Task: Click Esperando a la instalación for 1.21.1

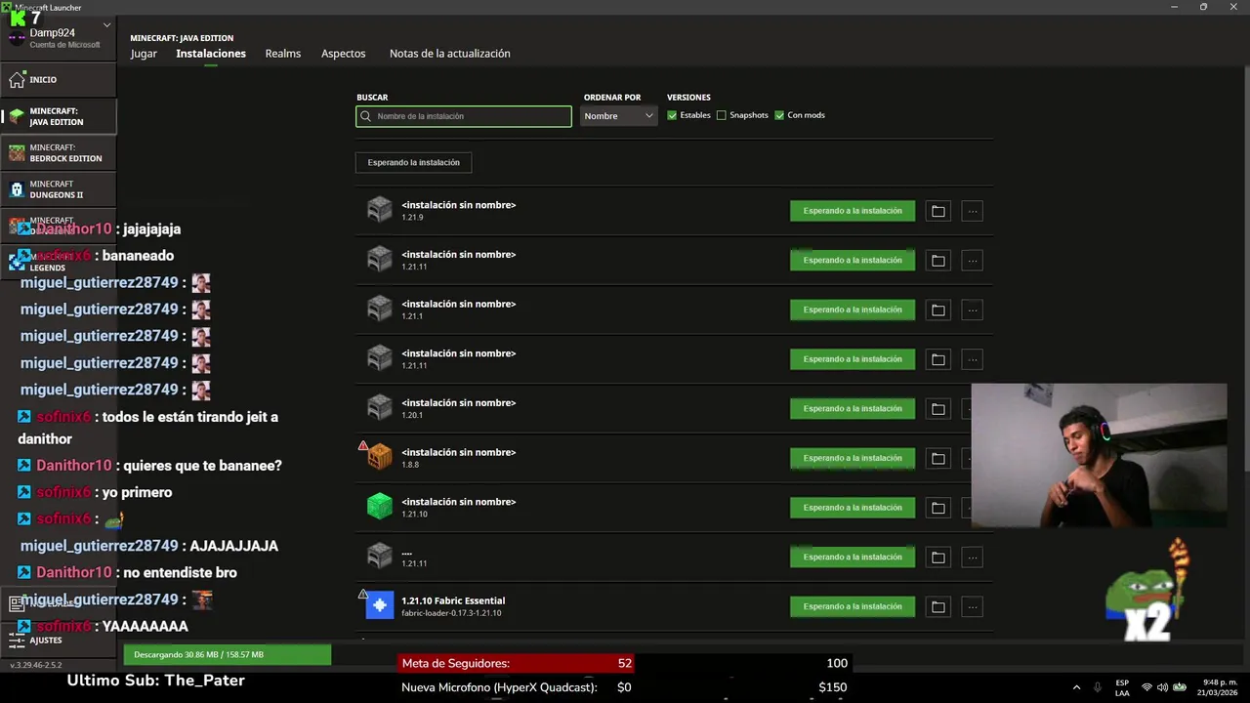Action: 853,310
